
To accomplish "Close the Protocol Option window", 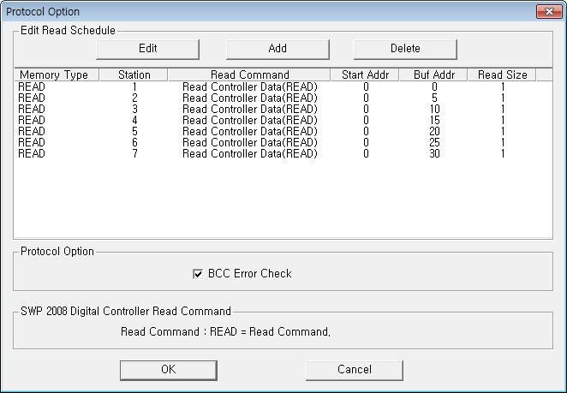I will 547,12.
